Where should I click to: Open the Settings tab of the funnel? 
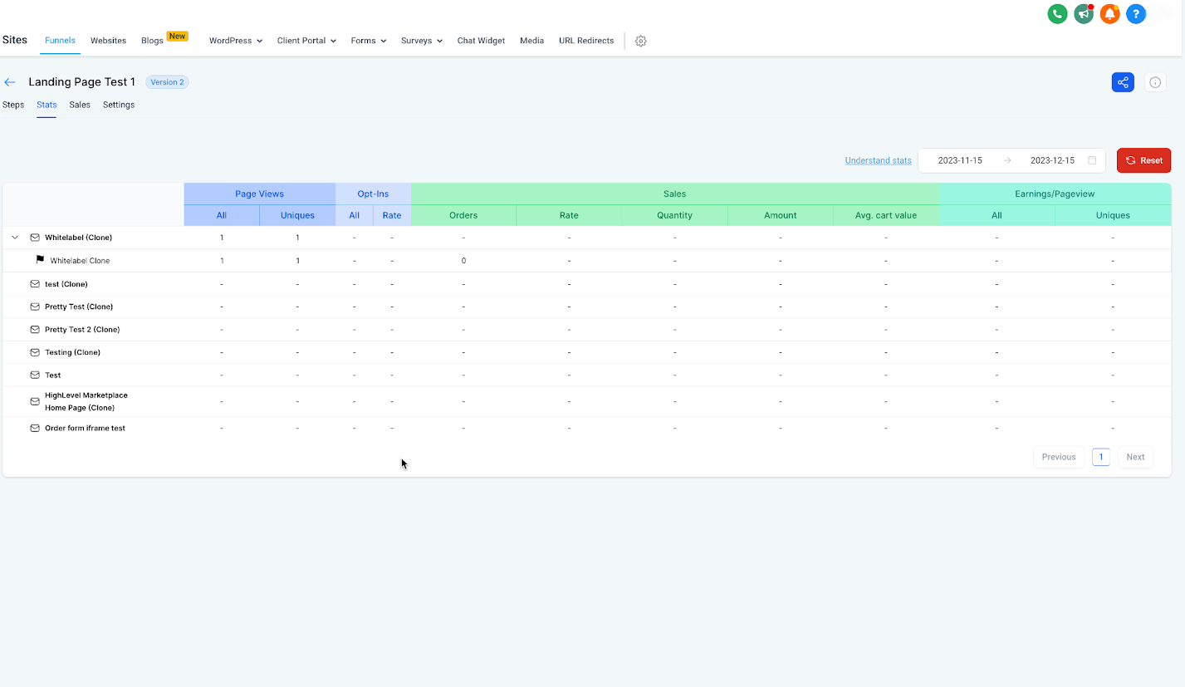[119, 105]
